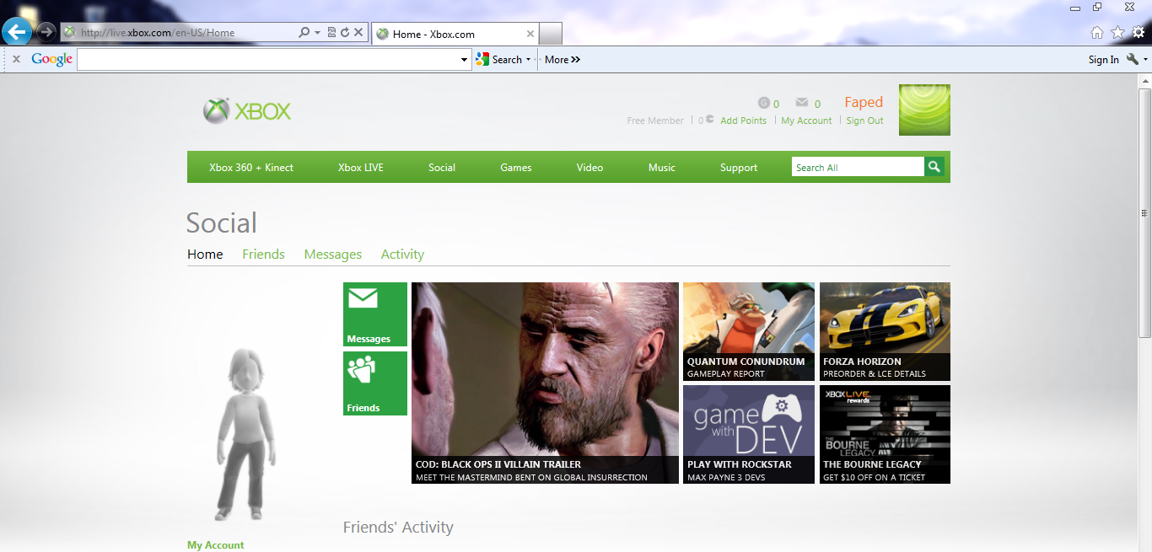The image size is (1152, 552).
Task: Click the Microsoft Points coin icon
Action: pyautogui.click(x=711, y=120)
